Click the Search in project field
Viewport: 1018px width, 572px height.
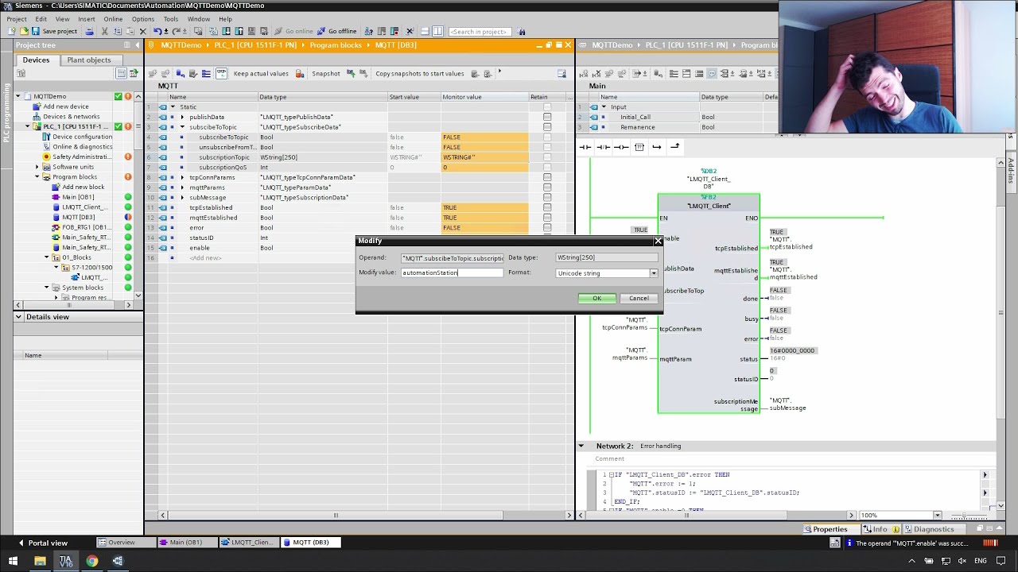coord(479,32)
